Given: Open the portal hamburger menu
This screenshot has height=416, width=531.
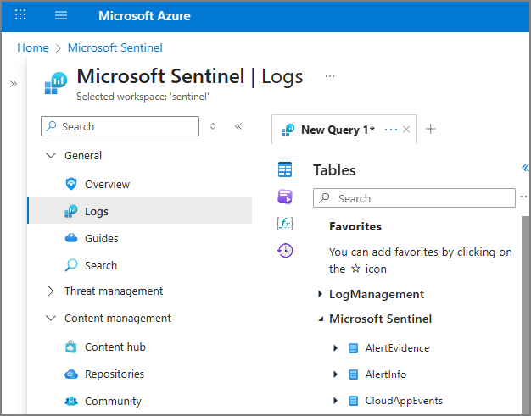Looking at the screenshot, I should pos(61,15).
